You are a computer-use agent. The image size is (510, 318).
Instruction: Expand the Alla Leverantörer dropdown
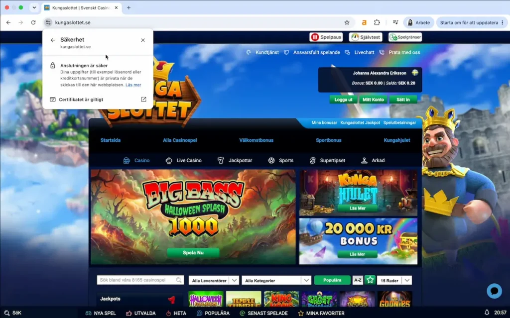[214, 280]
